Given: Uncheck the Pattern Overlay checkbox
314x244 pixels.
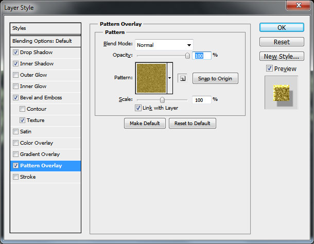Looking at the screenshot, I should point(15,165).
